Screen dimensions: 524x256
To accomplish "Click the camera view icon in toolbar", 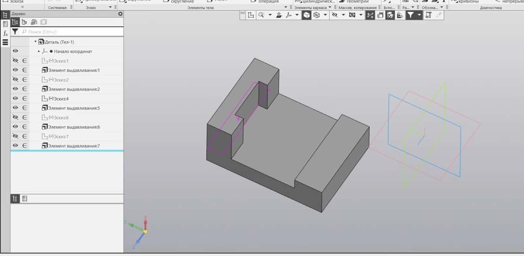I will click(352, 15).
